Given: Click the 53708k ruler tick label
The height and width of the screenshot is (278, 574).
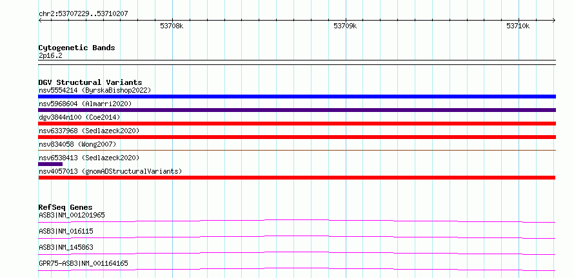Looking at the screenshot, I should pyautogui.click(x=172, y=26).
